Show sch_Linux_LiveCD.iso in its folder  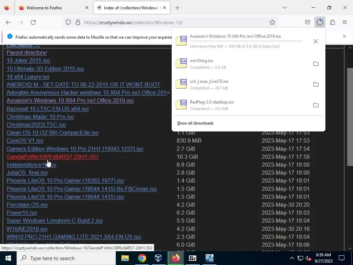316,85
